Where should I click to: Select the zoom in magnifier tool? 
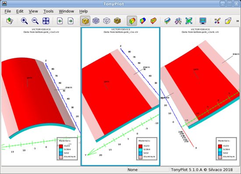coord(24,21)
